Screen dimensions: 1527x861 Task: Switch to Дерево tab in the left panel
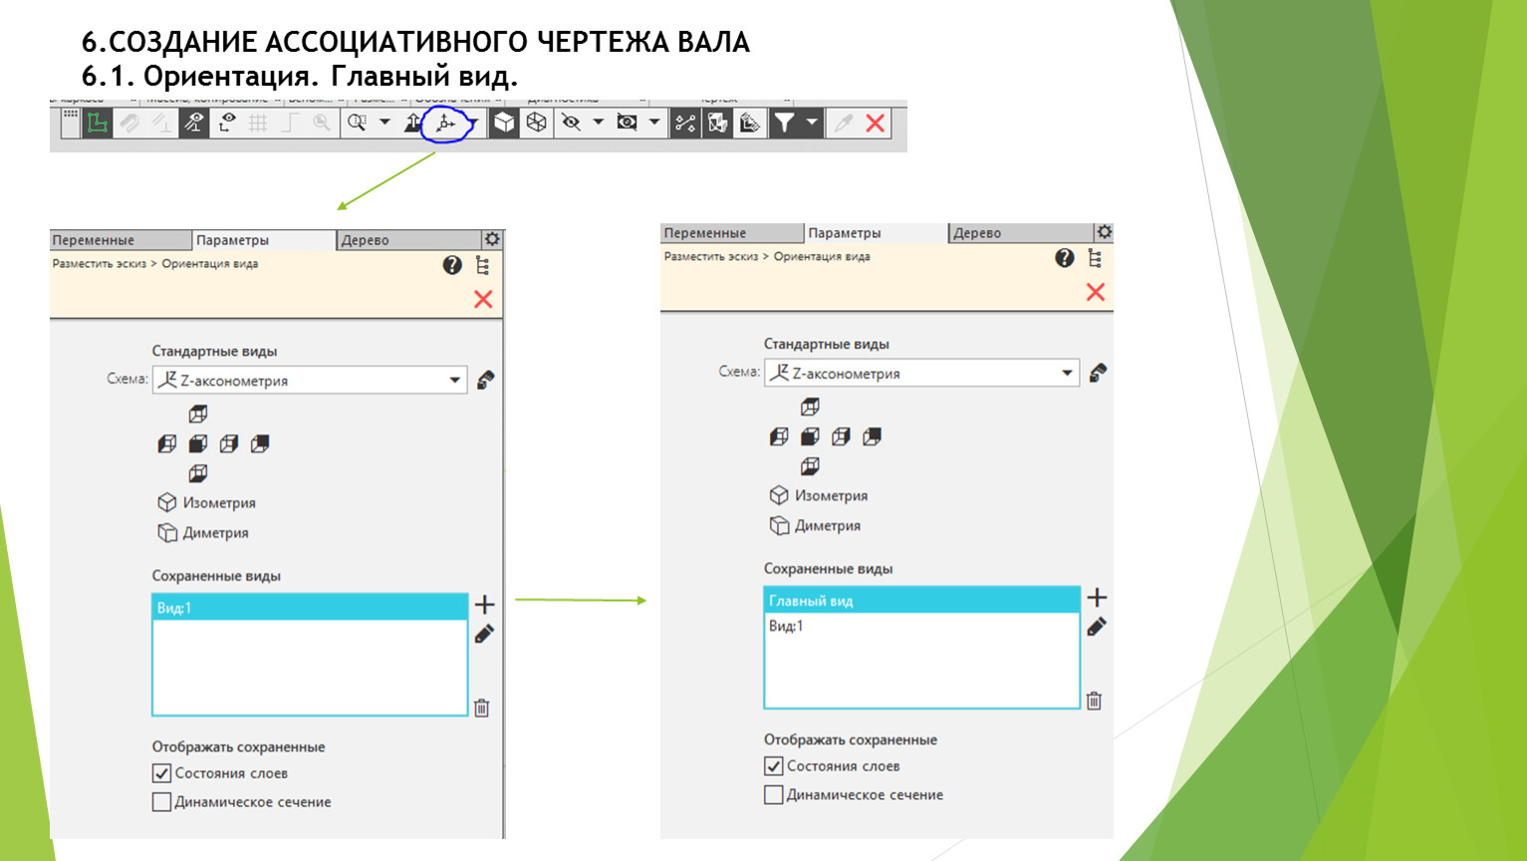point(365,240)
